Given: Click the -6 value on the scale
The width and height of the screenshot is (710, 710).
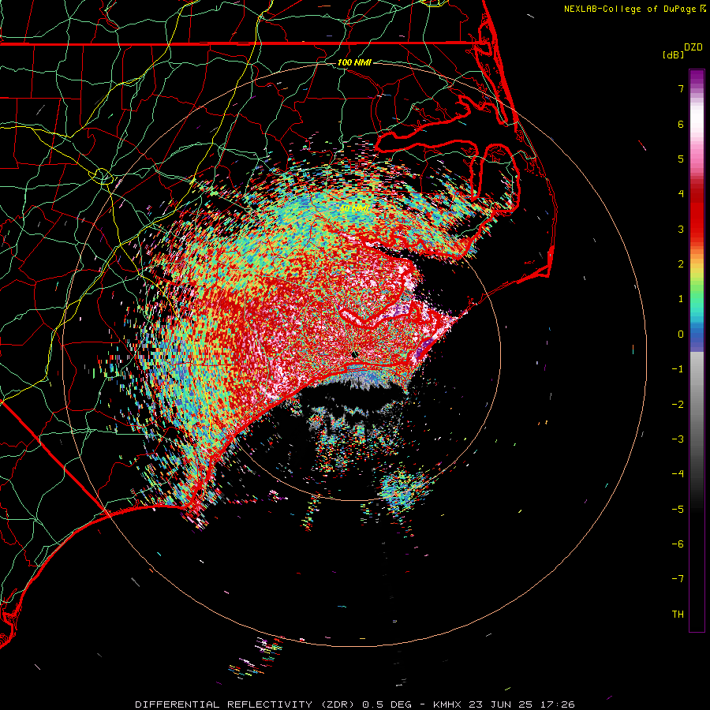Looking at the screenshot, I should point(678,544).
